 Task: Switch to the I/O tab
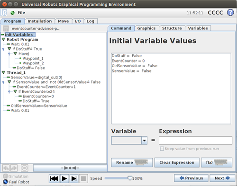tap(78, 21)
